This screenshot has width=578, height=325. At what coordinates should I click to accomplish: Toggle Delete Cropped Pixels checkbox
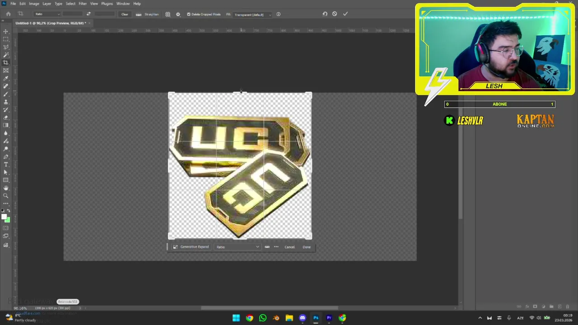click(189, 14)
